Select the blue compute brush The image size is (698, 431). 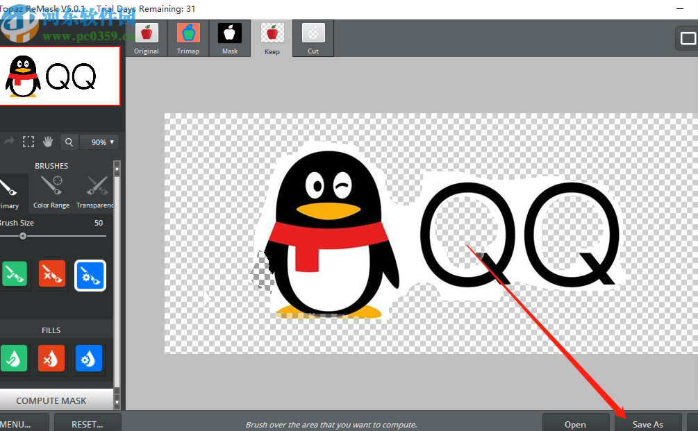(90, 276)
